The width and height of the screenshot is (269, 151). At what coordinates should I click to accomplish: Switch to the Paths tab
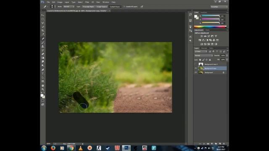pyautogui.click(x=211, y=48)
